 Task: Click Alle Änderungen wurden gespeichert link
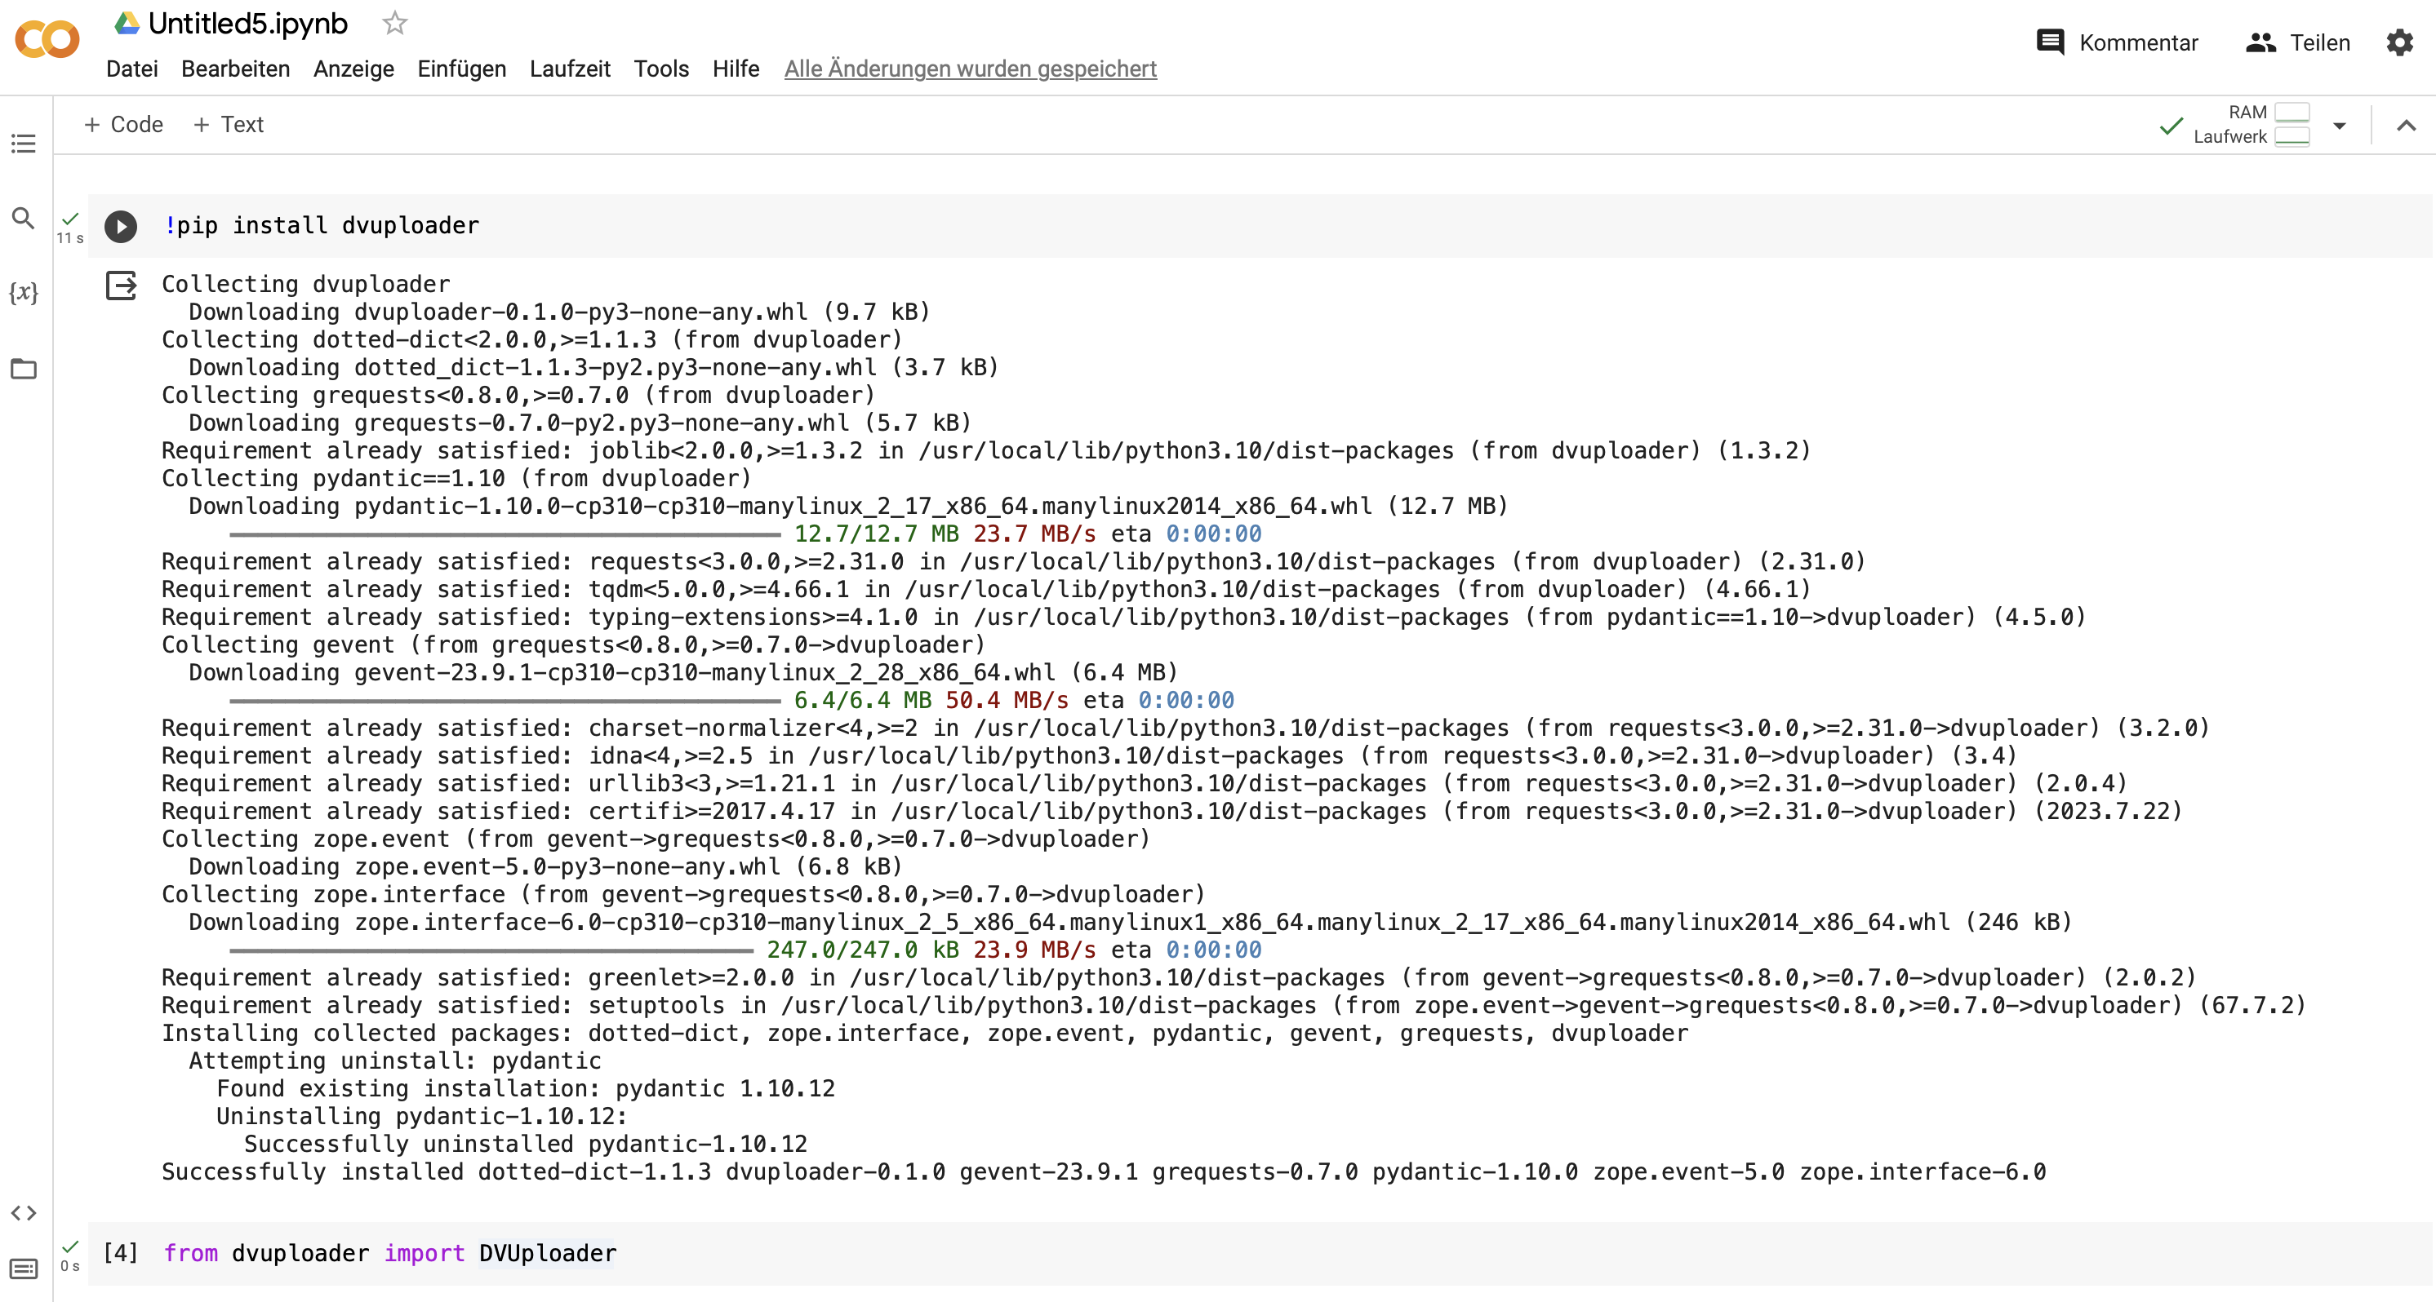(969, 69)
